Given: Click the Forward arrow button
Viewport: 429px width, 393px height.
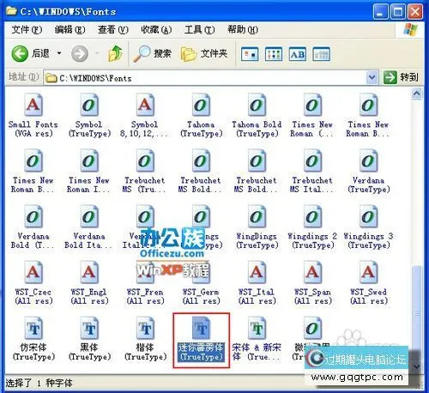Looking at the screenshot, I should point(80,53).
